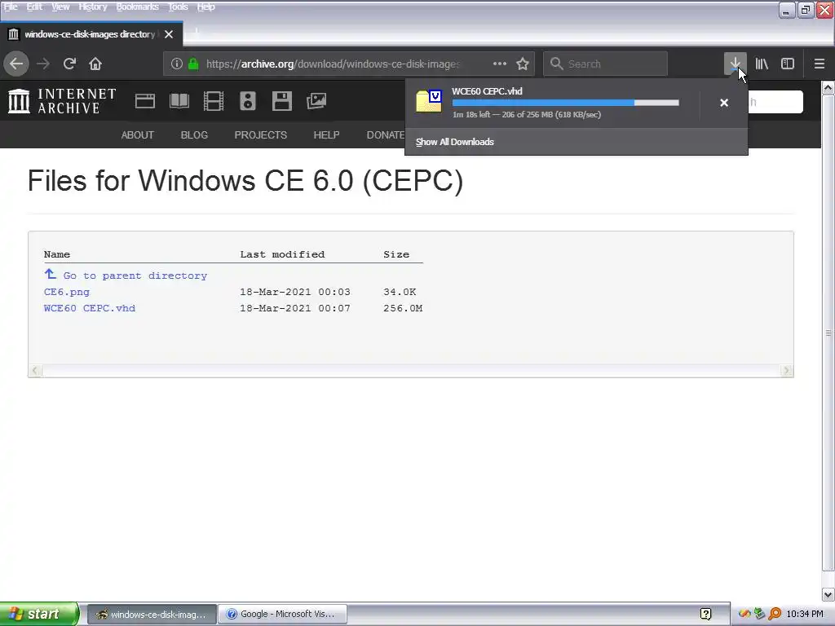Viewport: 835px width, 626px height.
Task: Switch to windows-ce-disk-images taskbar button
Action: [152, 615]
